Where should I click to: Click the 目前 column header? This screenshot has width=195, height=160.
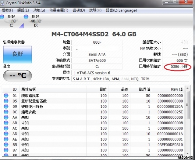click(97, 89)
